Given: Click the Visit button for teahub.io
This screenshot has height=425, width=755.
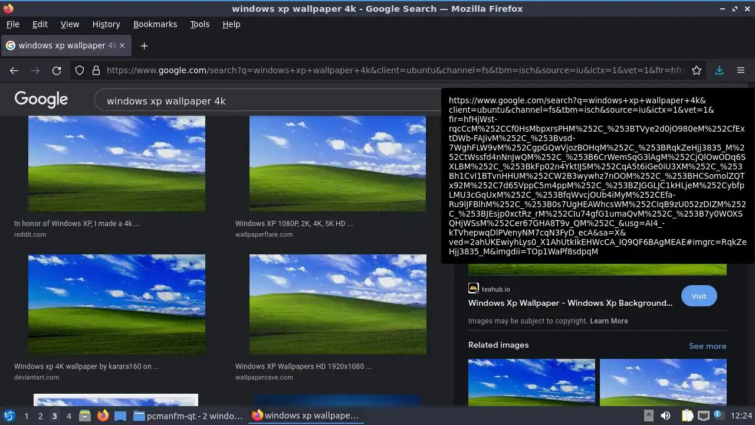Looking at the screenshot, I should (699, 296).
